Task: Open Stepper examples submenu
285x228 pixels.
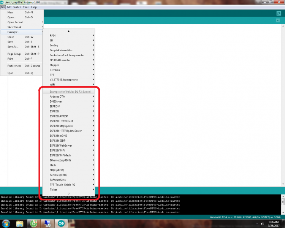Action: pos(69,65)
